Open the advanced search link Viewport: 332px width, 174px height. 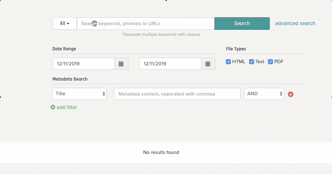pos(295,24)
